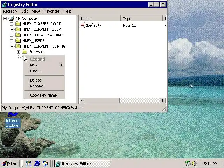Click the HKEY_USERS folder icon

18,41
